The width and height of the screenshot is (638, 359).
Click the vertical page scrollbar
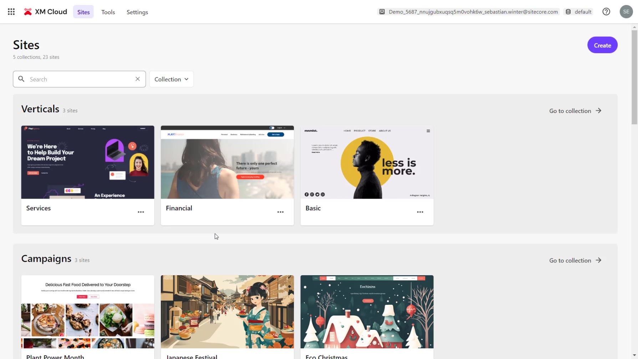click(x=634, y=77)
